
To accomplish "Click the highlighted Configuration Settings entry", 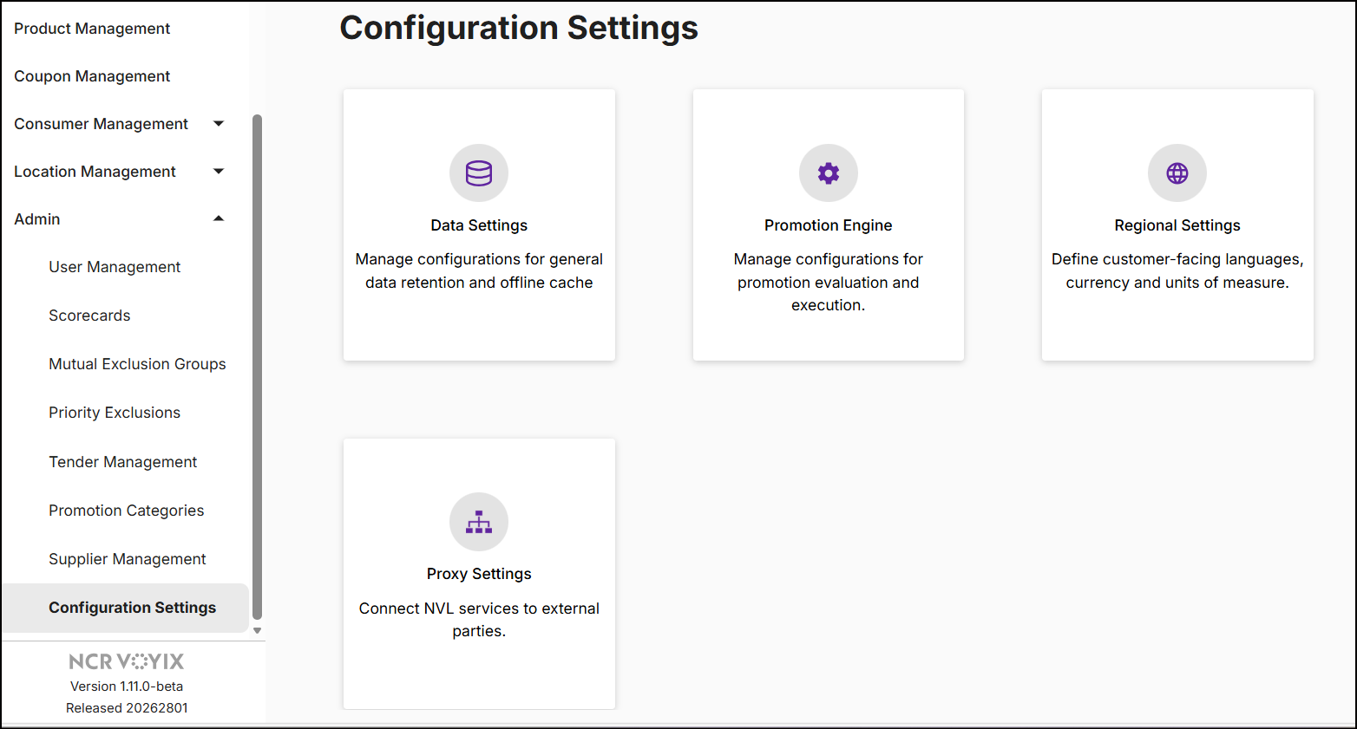I will coord(132,607).
